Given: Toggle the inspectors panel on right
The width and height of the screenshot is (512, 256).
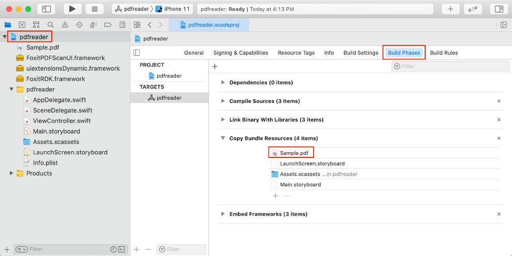Looking at the screenshot, I should click(499, 9).
